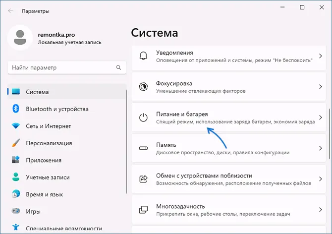Click the main content vertical scrollbar
Image resolution: width=332 pixels, height=234 pixels.
(329, 134)
